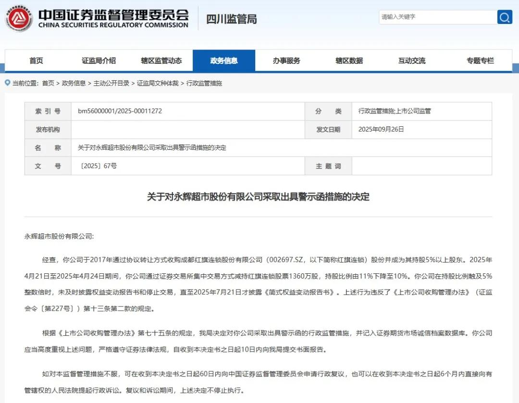Click the 中国证券监督管理委员会 header title

coord(113,14)
